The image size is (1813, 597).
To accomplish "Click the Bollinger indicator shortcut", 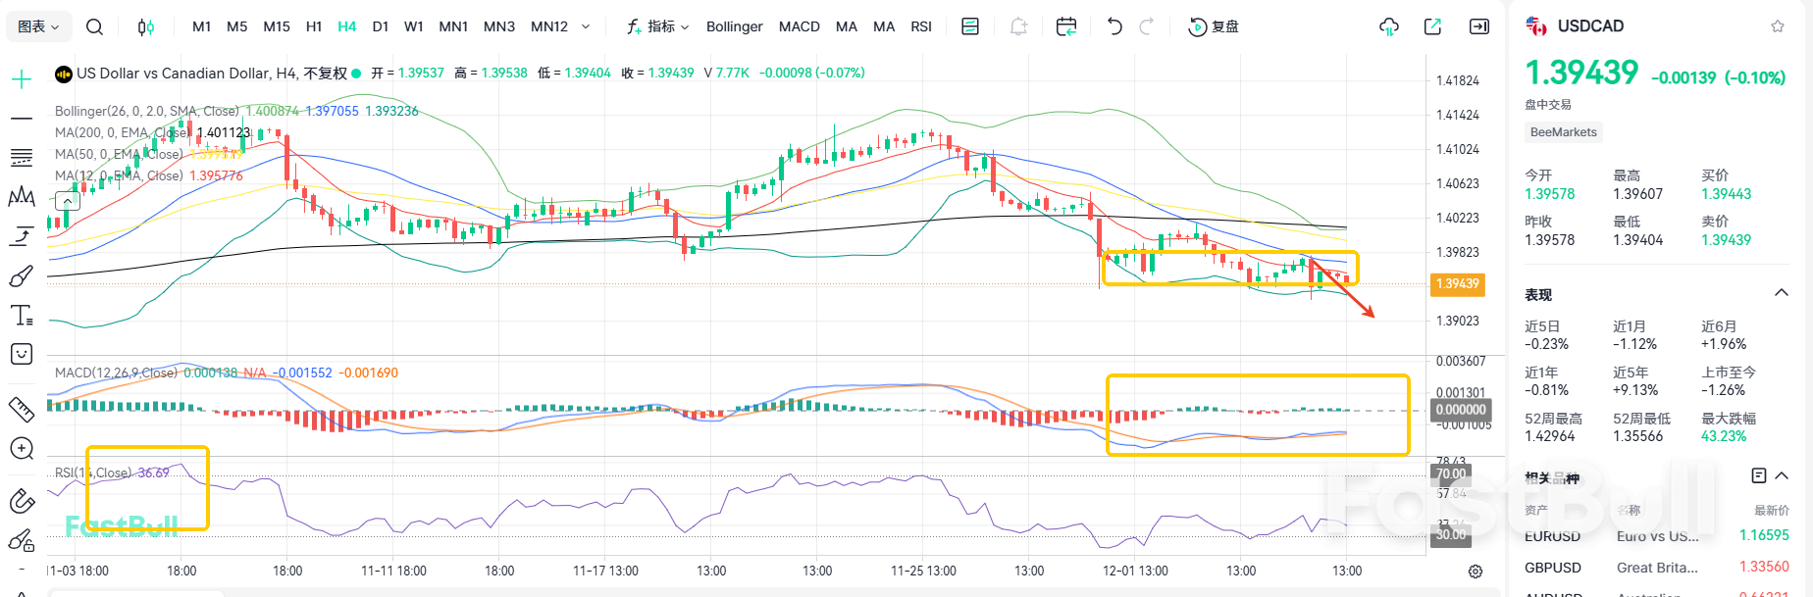I will coord(734,26).
